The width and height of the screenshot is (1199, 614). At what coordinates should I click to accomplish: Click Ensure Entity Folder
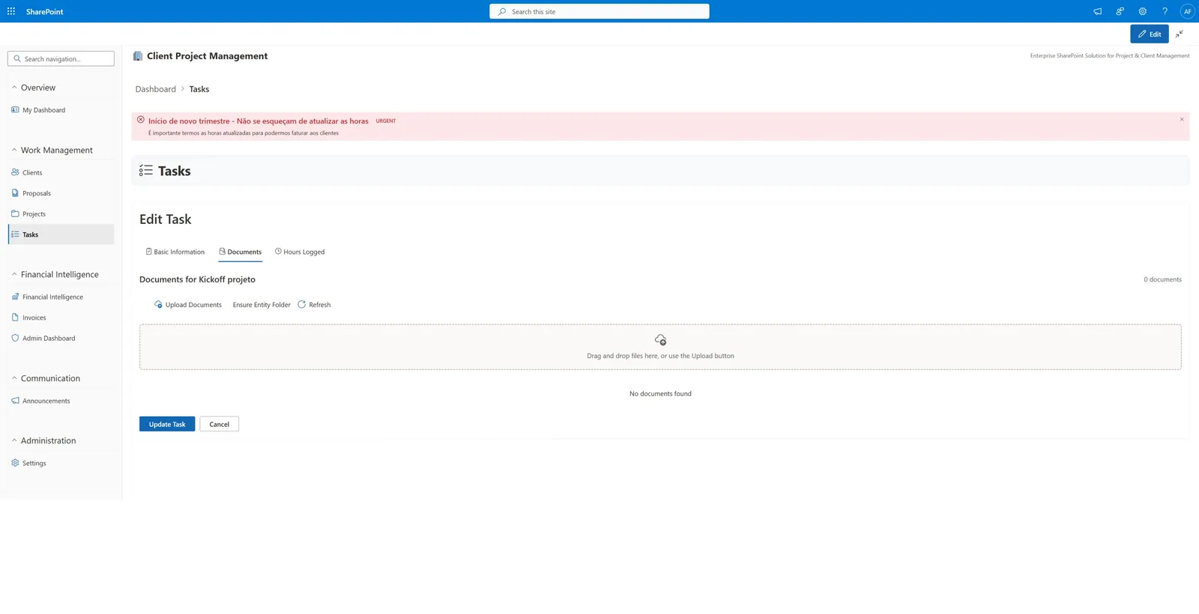pyautogui.click(x=262, y=305)
